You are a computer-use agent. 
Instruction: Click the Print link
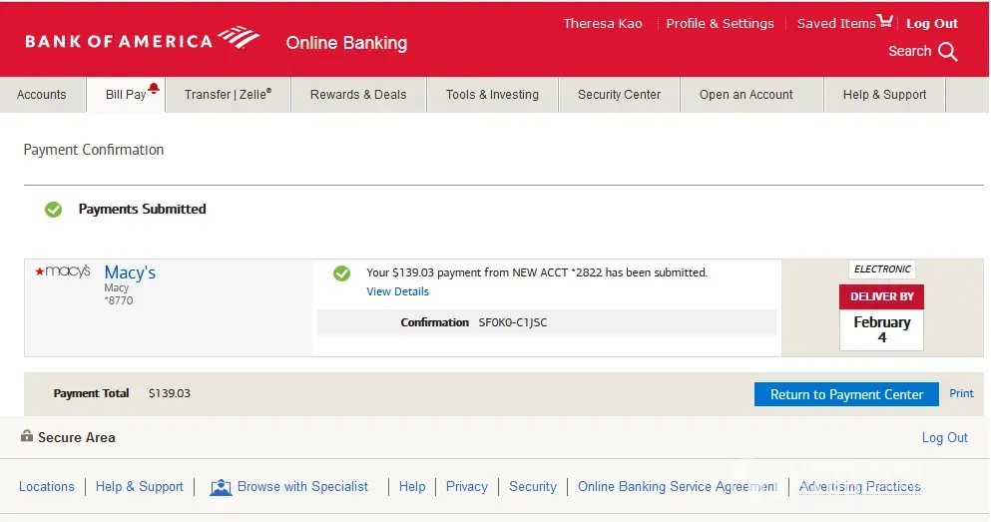tap(961, 393)
